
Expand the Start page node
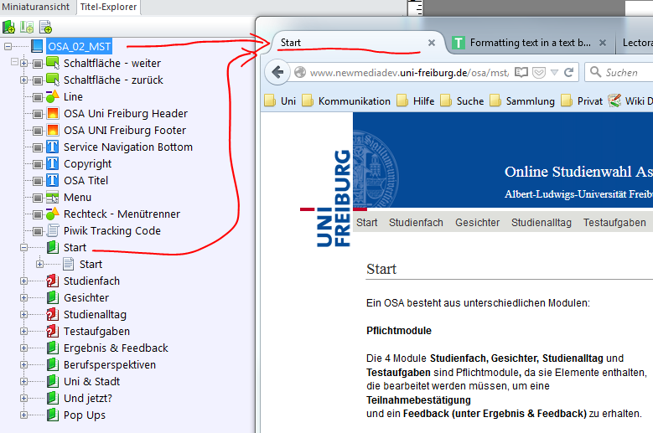click(39, 264)
